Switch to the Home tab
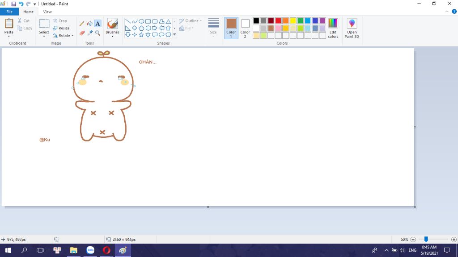The width and height of the screenshot is (458, 257). [x=28, y=12]
